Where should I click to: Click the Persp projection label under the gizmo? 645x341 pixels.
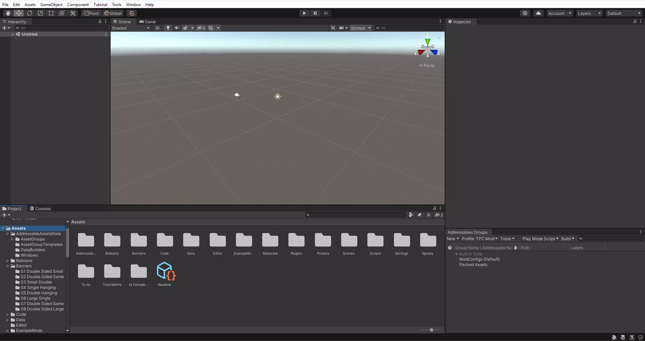click(427, 66)
